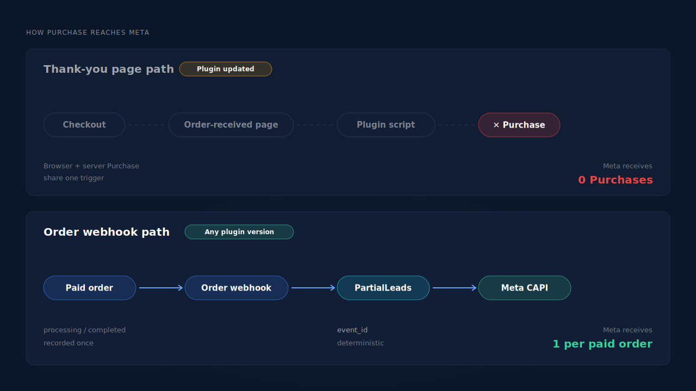This screenshot has width=696, height=391.
Task: Click the red 0 Purchases value
Action: [616, 180]
